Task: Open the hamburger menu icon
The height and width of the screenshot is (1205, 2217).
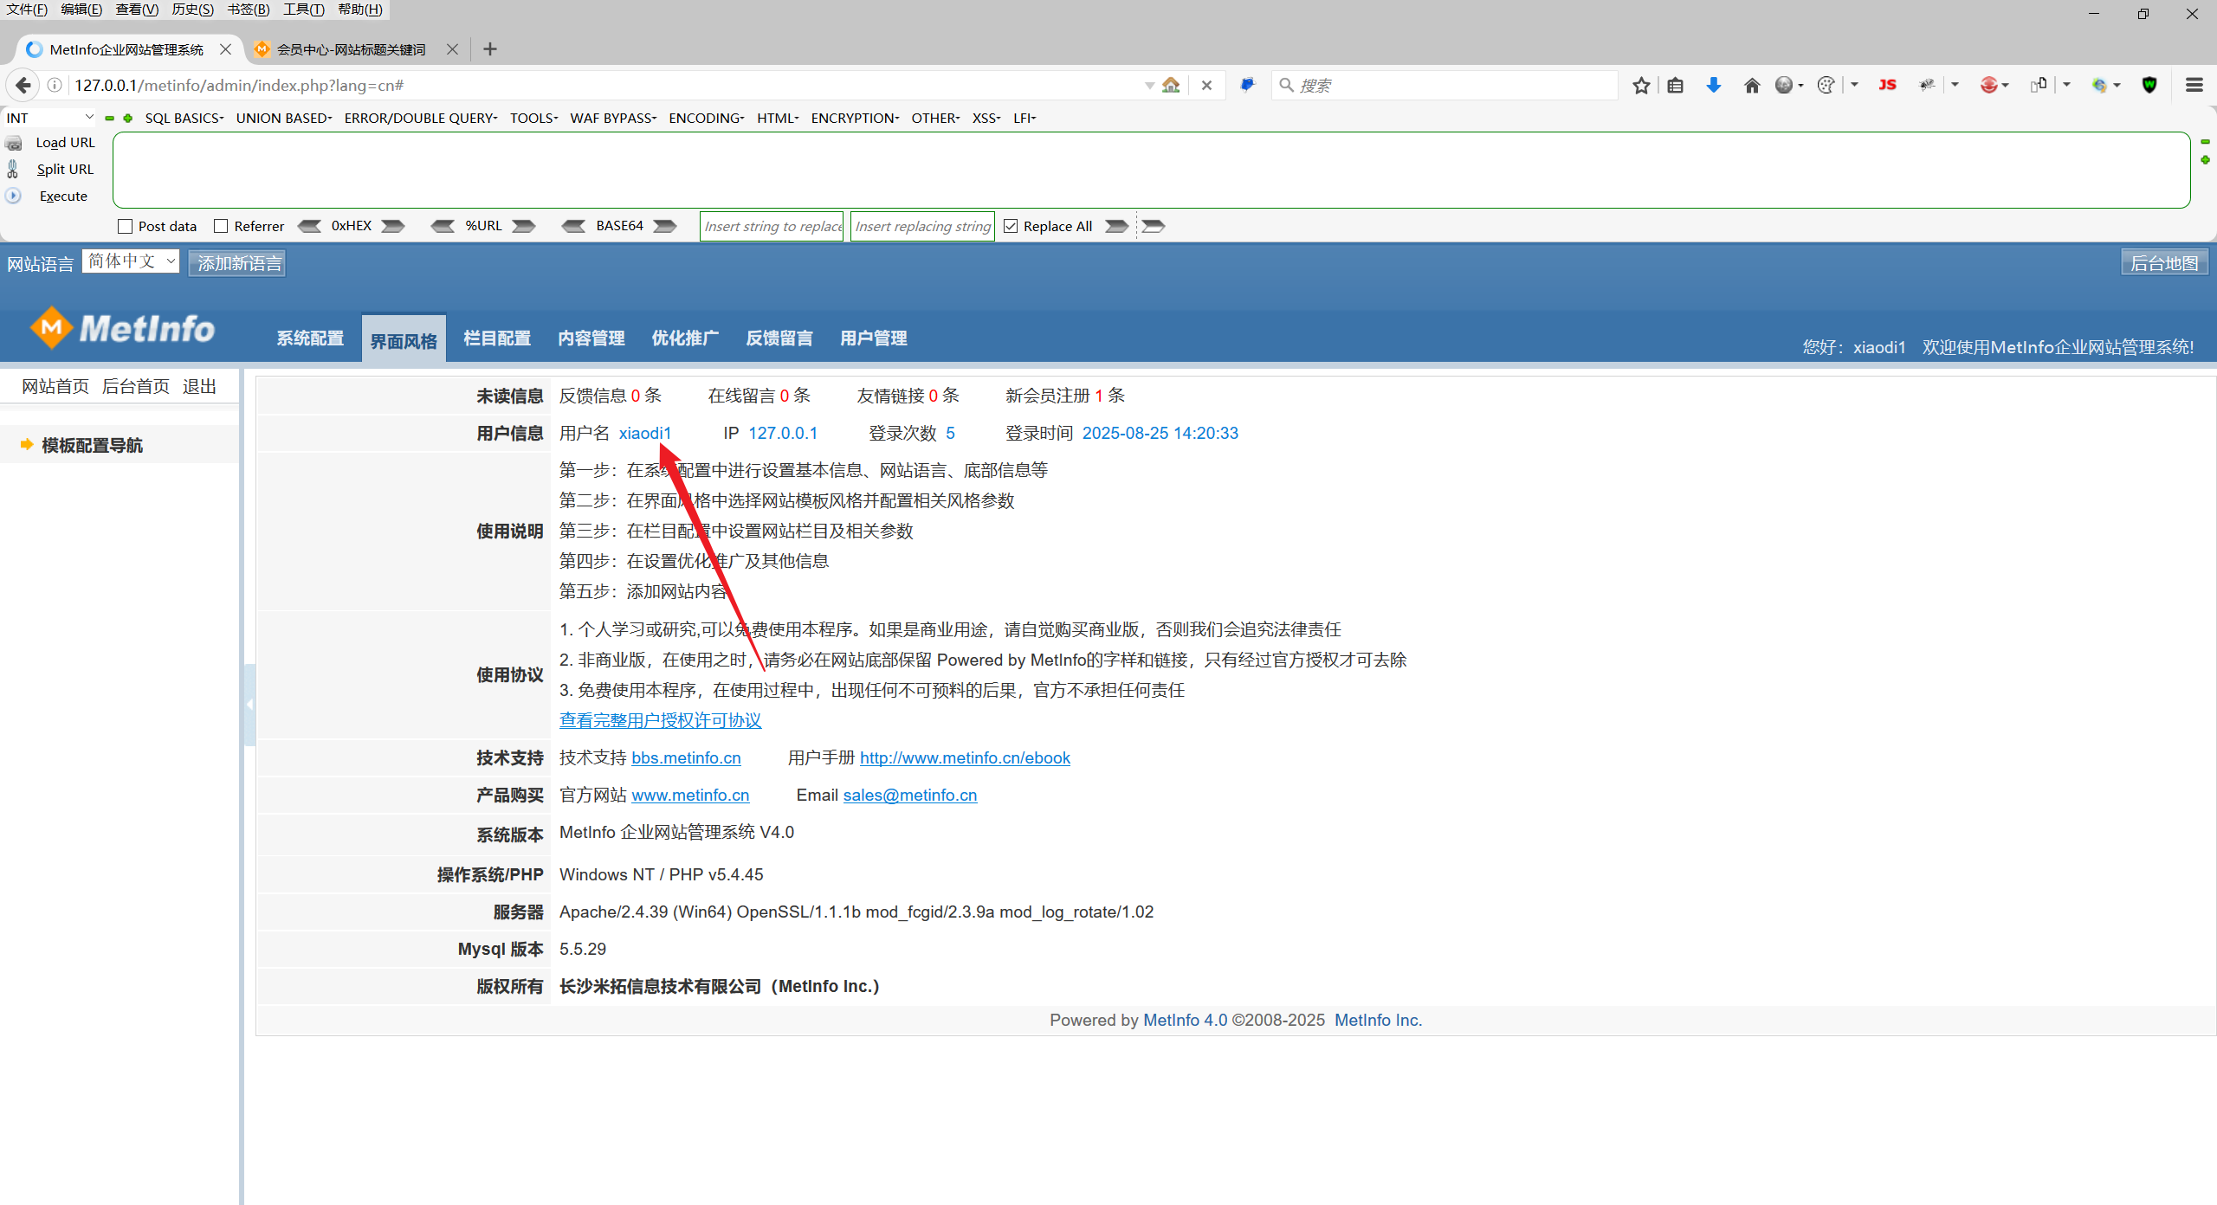Action: [2194, 85]
